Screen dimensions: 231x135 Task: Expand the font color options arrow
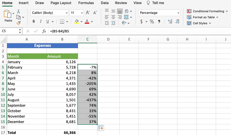[x=92, y=22]
